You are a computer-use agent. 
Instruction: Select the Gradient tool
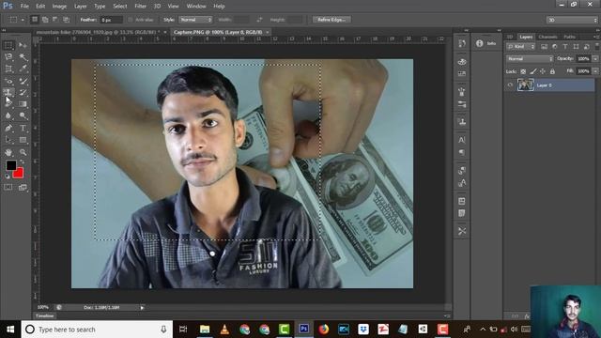23,104
